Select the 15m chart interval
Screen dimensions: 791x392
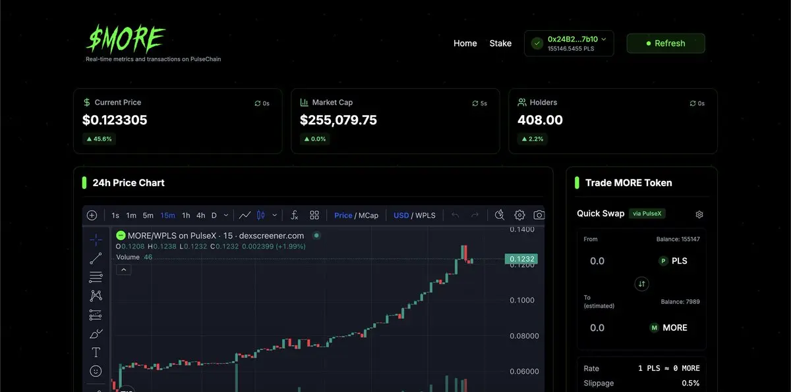167,215
